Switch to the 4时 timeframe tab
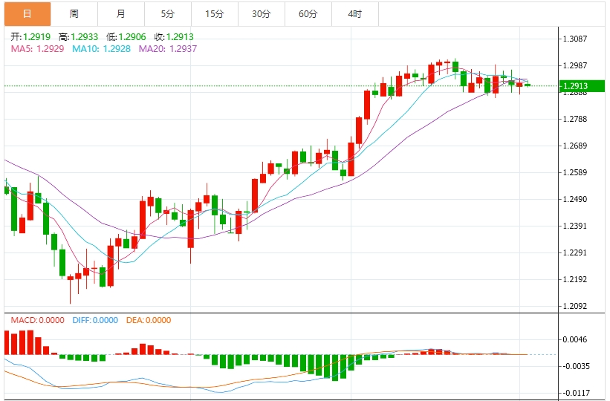This screenshot has height=401, width=610. tap(354, 14)
